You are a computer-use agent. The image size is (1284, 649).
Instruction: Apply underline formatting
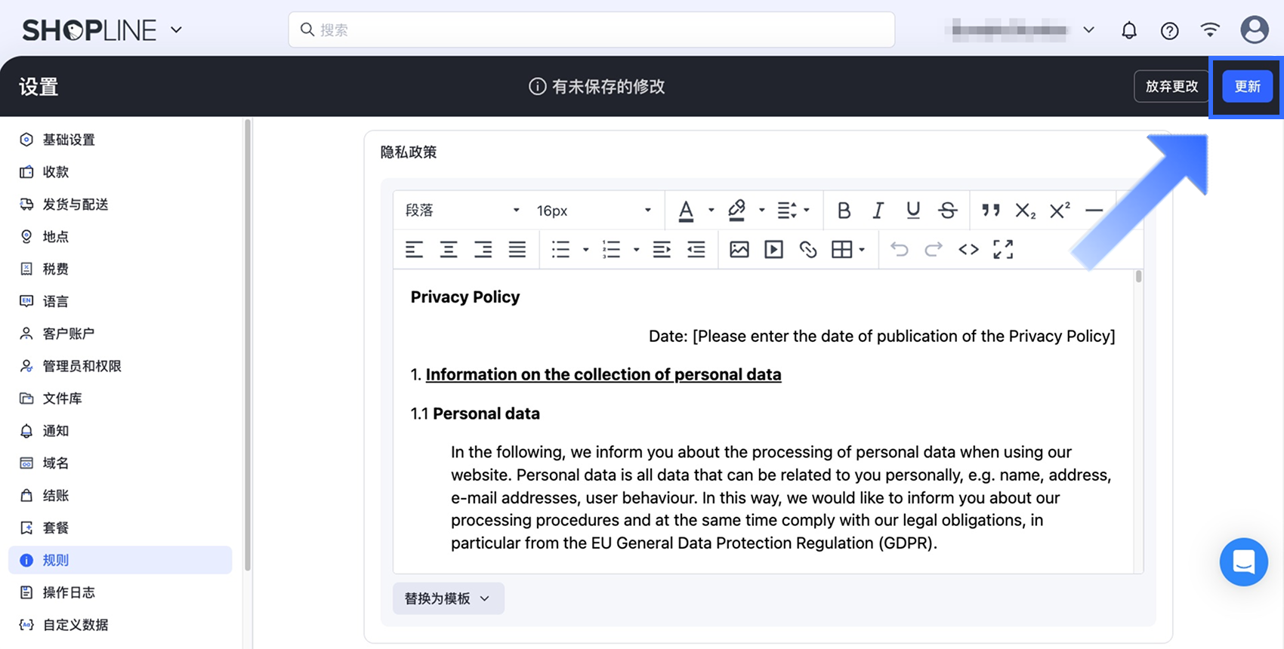pyautogui.click(x=912, y=211)
